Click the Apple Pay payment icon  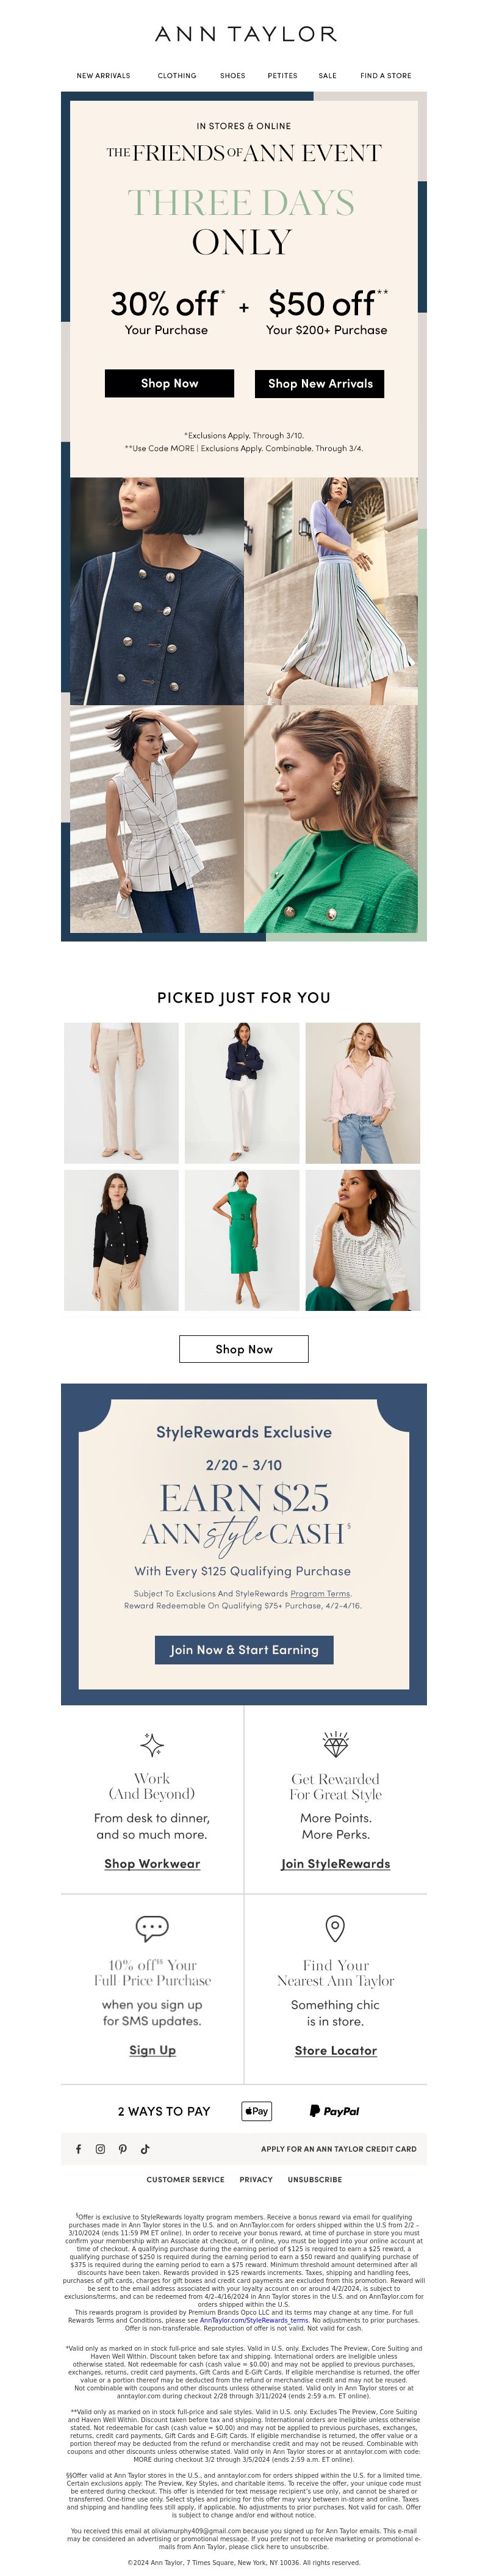click(x=257, y=2110)
